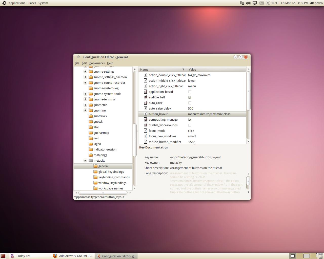Screen dimensions: 324x259
Task: Click the long description scrollbar thumb
Action: (248, 180)
